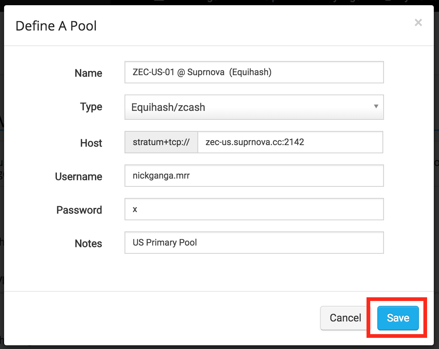Click the empty dialog area below the Notes field
The height and width of the screenshot is (349, 439).
(x=218, y=272)
